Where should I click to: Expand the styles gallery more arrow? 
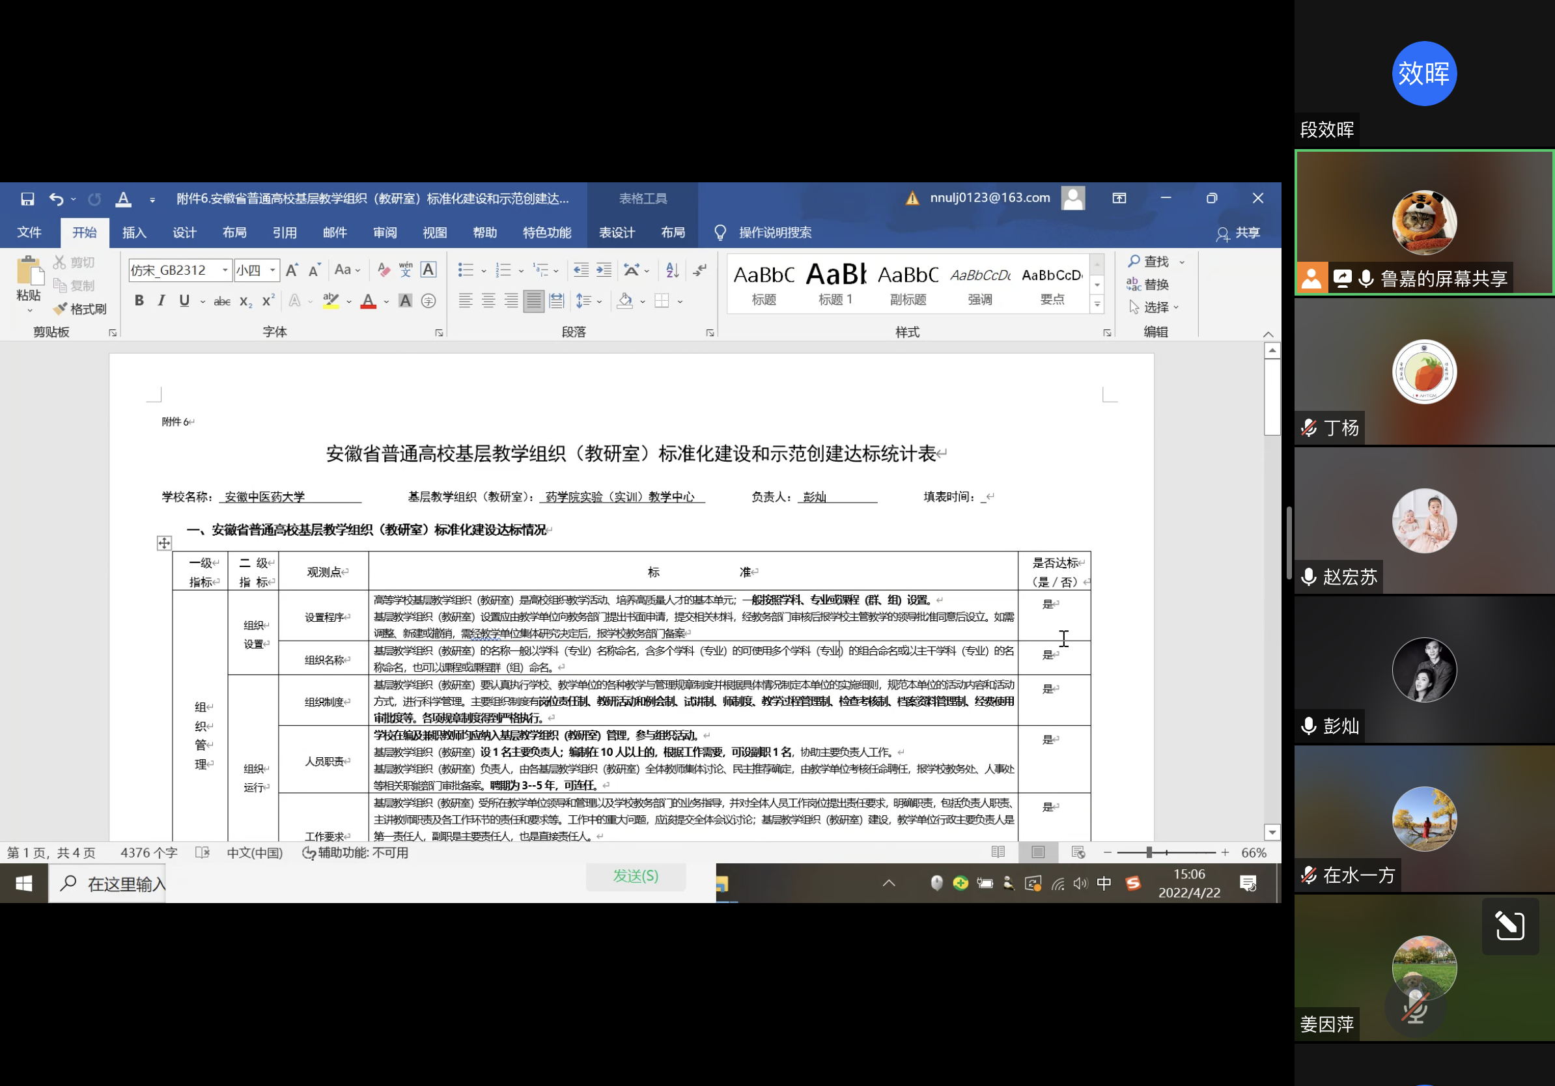pyautogui.click(x=1097, y=305)
